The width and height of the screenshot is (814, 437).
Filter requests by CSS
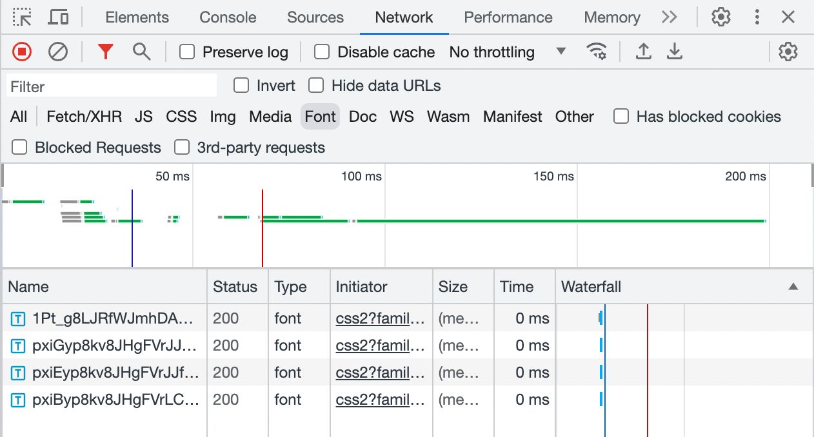[x=181, y=117]
